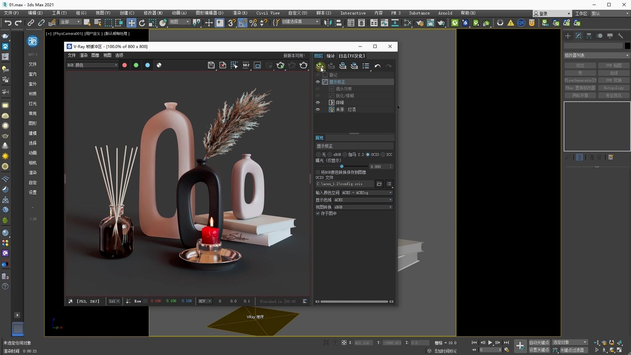Click the save image icon in frame buffer

(211, 65)
